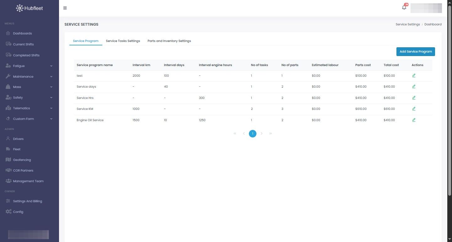Click the 'Service program name' column header
Screen dimensions: 452x242
[95, 65]
